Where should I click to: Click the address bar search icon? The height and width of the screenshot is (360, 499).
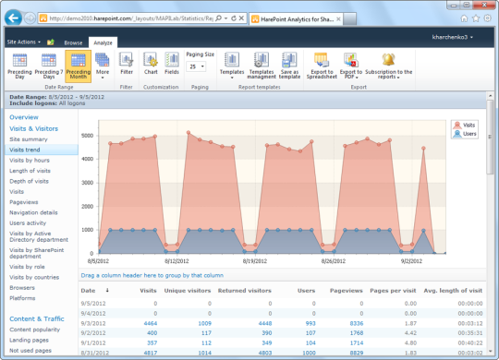point(219,18)
